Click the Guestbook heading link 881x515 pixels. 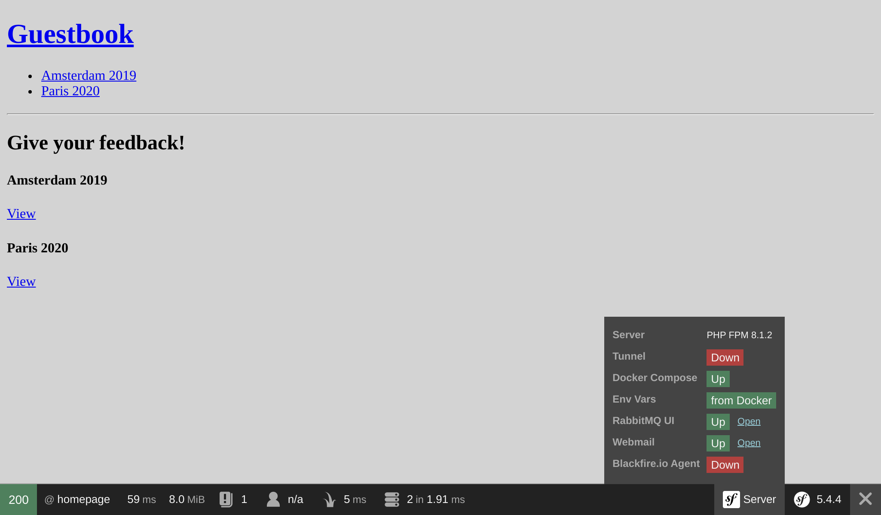pyautogui.click(x=70, y=34)
